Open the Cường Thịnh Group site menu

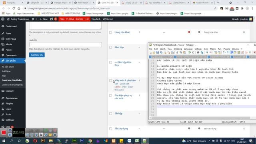click(x=18, y=19)
